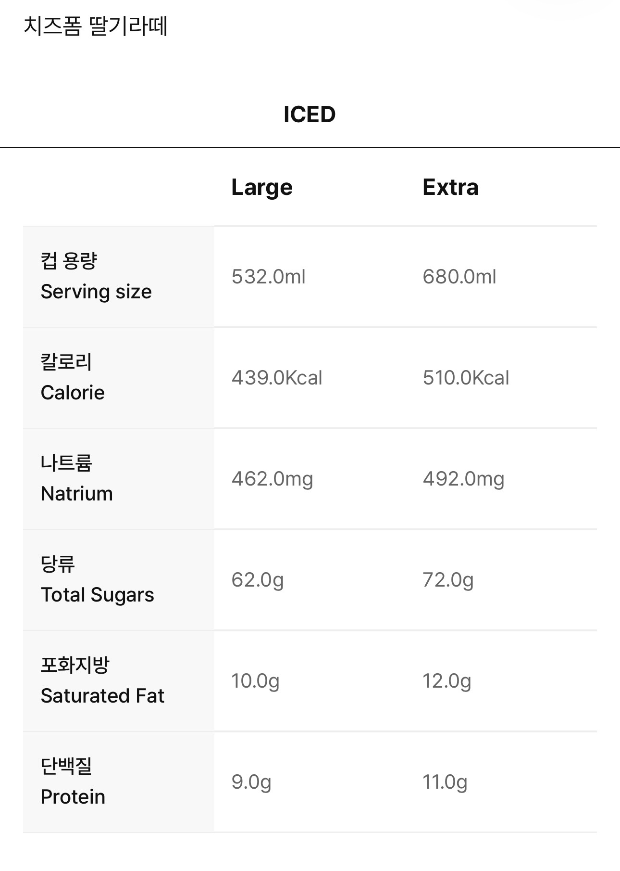620x871 pixels.
Task: Click the 12.0g saturated fat value
Action: tap(446, 681)
